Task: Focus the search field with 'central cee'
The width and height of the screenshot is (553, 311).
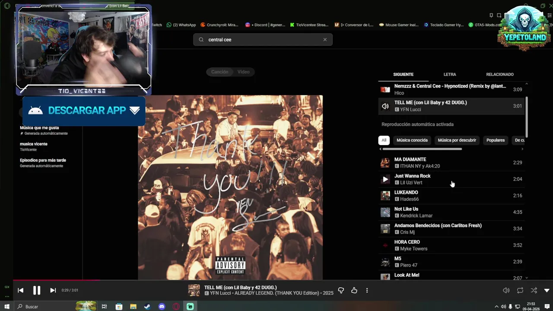Action: 263,39
